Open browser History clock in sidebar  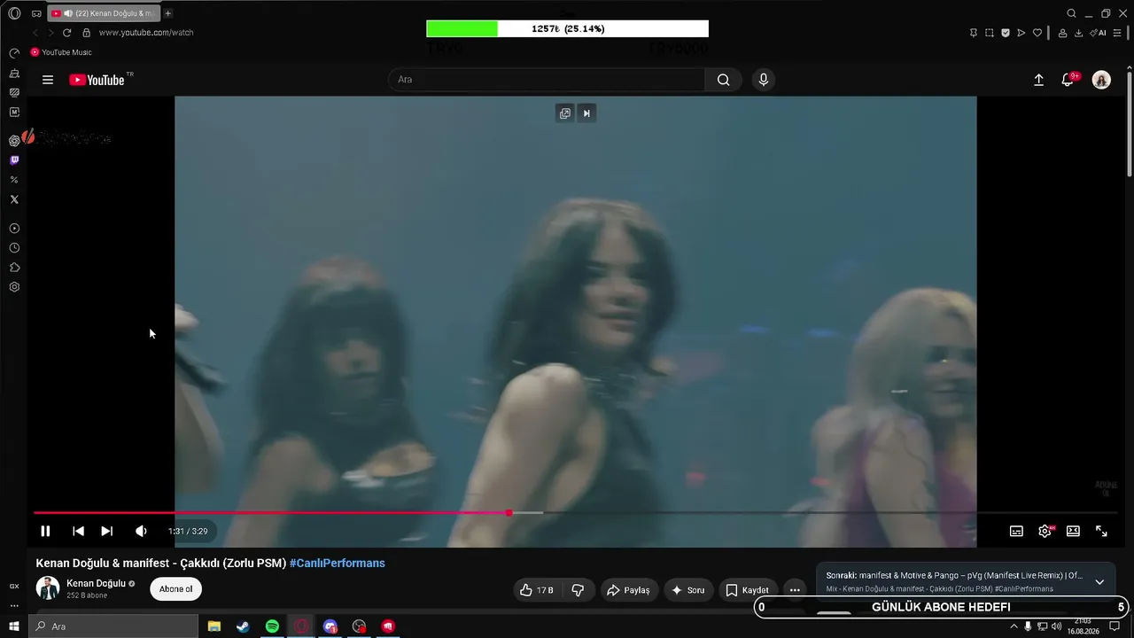[x=14, y=248]
